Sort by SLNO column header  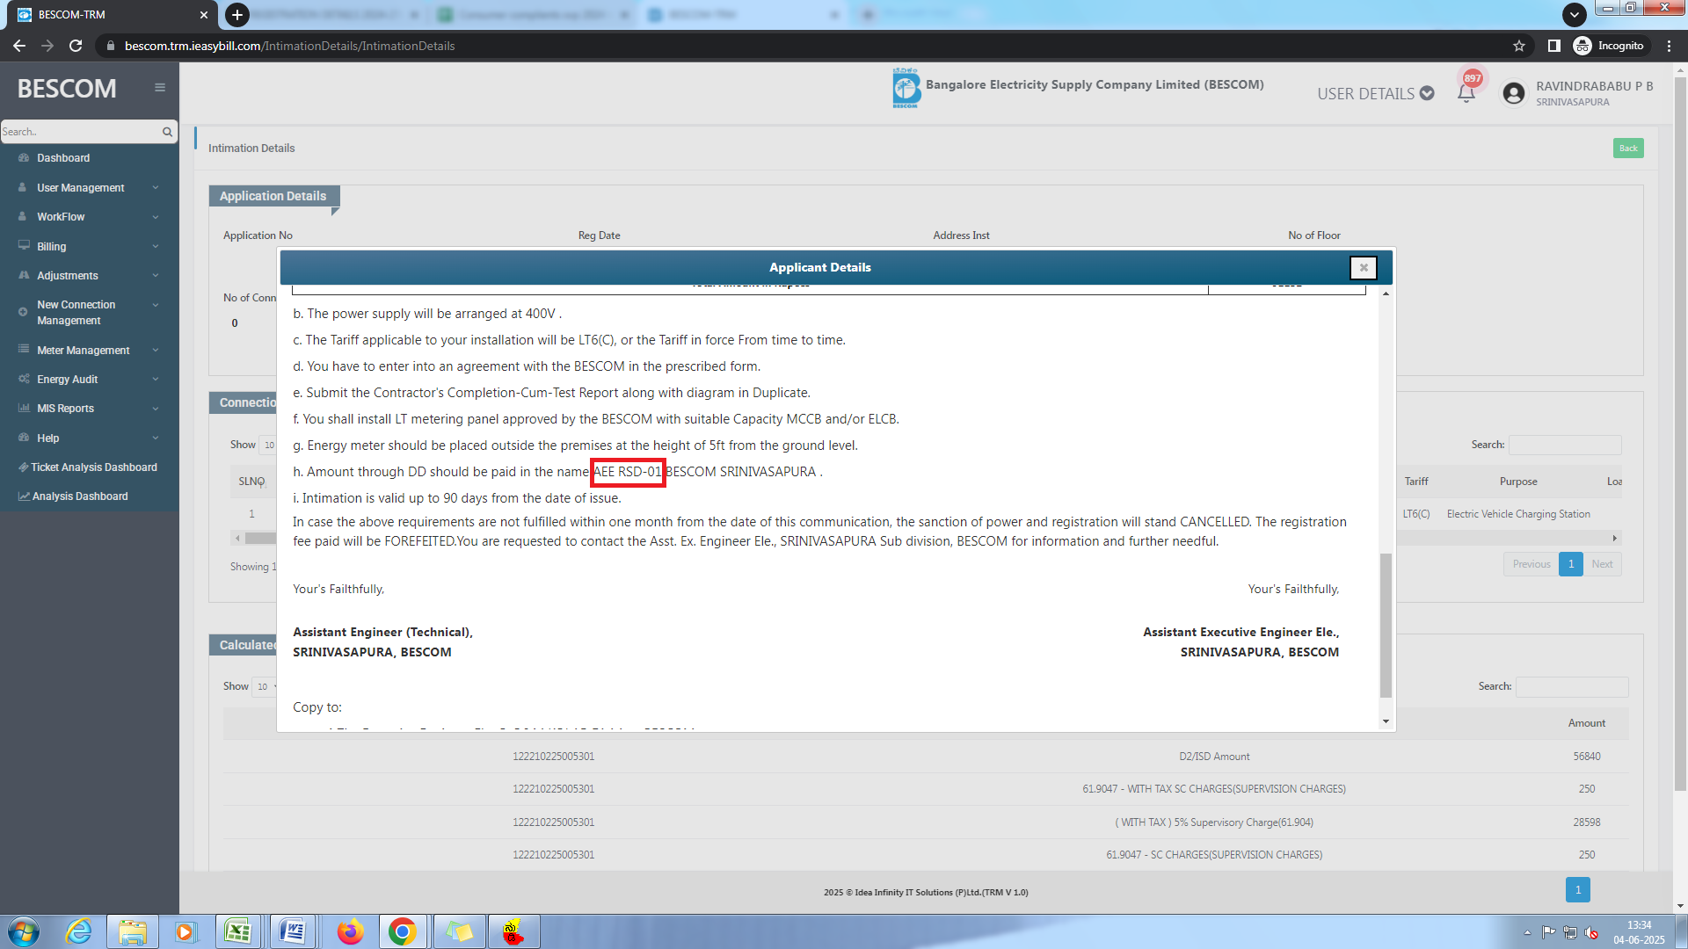tap(251, 482)
